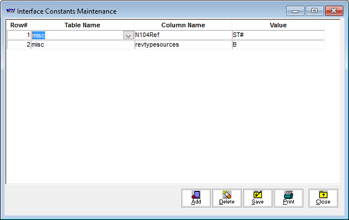Click the Table Name column header
349x220 pixels.
[x=82, y=25]
